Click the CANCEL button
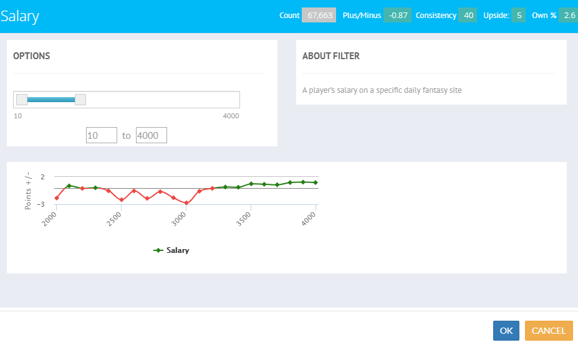Viewport: 578px width, 345px height. 549,331
